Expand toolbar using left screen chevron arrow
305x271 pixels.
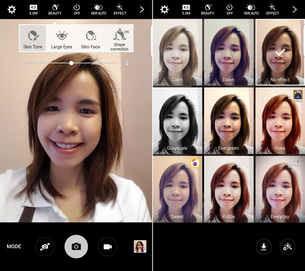coord(142,9)
